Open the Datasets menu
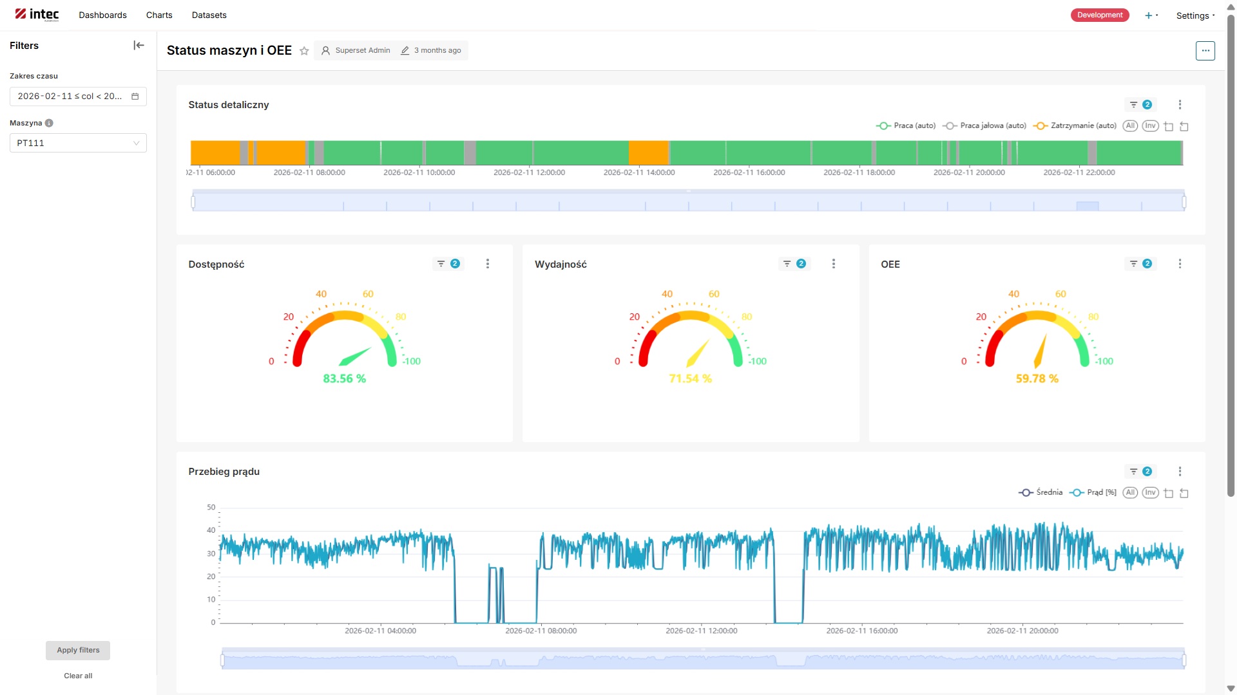Viewport: 1237px width, 695px height. pos(209,15)
